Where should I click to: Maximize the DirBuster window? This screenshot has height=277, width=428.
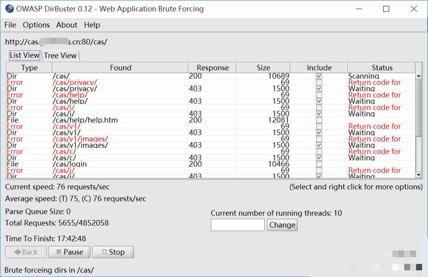point(386,9)
